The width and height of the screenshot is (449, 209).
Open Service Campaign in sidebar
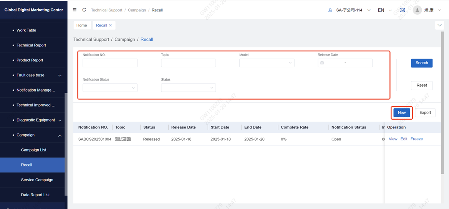point(37,180)
